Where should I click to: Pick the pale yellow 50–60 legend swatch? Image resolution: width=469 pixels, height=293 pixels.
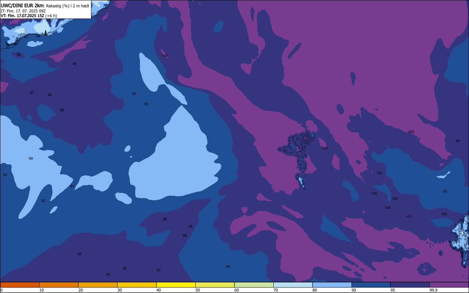[x=215, y=285]
